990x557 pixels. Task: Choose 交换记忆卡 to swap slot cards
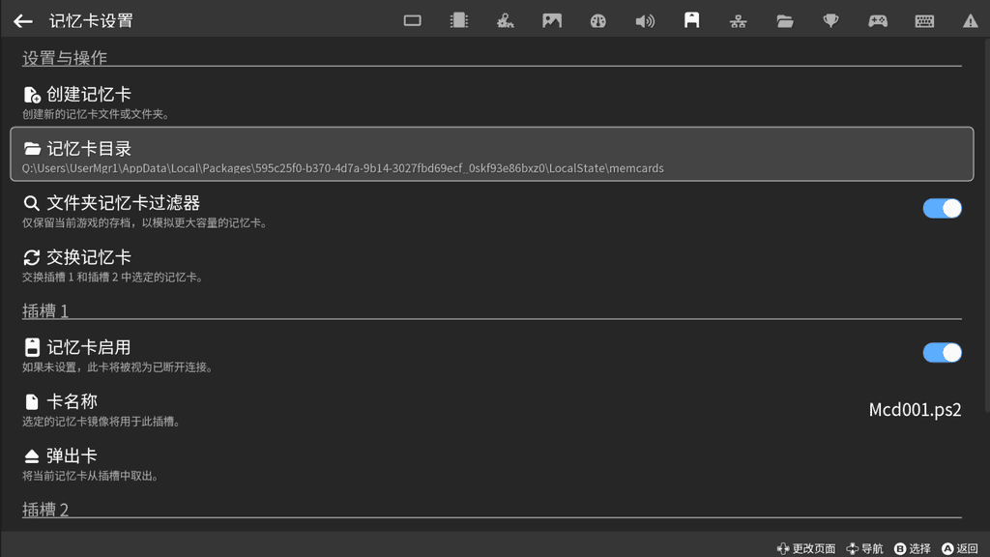point(492,265)
